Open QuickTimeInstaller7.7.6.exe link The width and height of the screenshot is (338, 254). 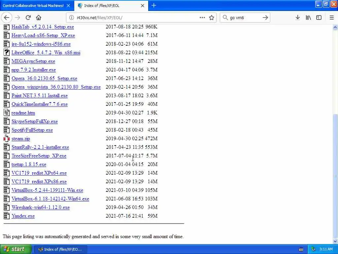(40, 104)
